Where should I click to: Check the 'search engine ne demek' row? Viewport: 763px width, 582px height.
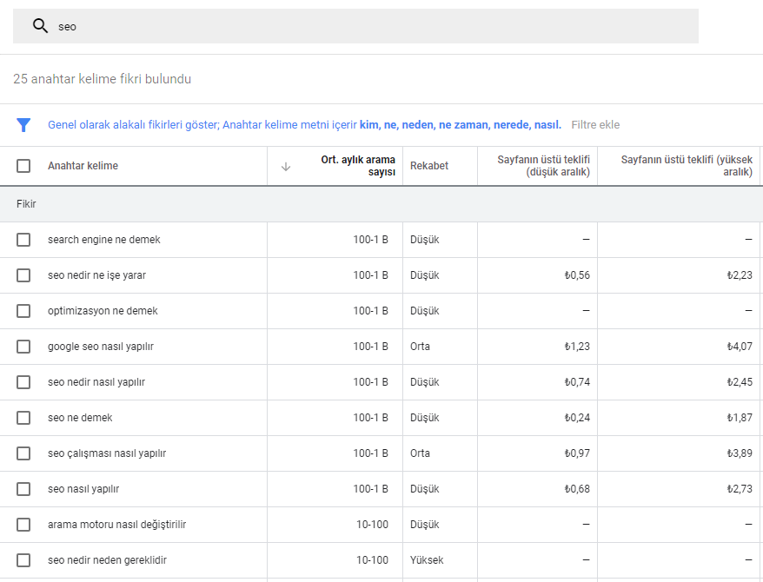coord(23,240)
